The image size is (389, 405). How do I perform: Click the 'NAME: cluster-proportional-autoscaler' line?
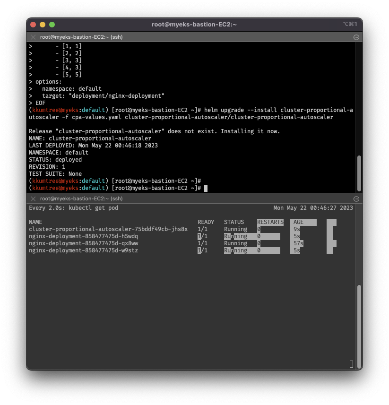click(x=90, y=138)
